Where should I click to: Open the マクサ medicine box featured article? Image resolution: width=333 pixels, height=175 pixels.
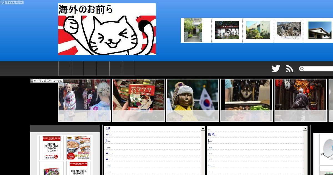tap(138, 100)
